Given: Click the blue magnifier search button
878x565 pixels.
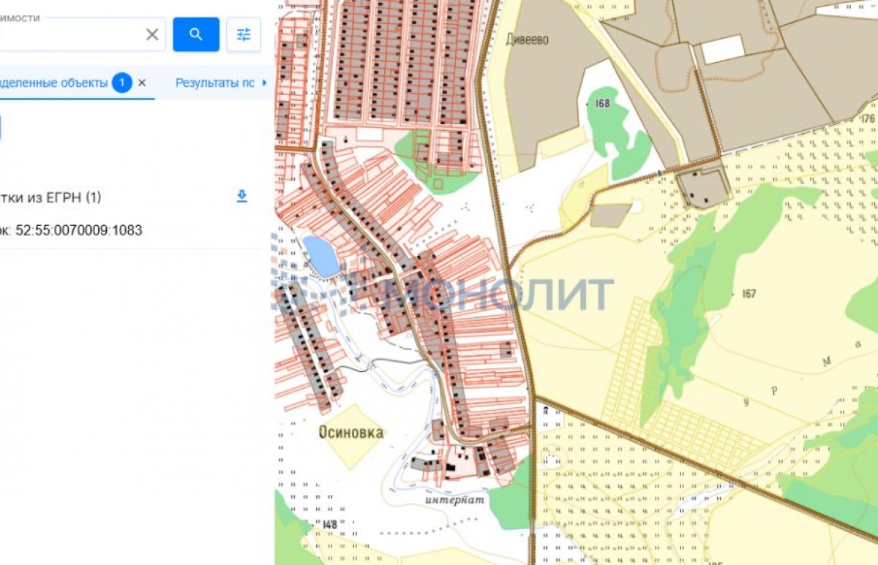Looking at the screenshot, I should pyautogui.click(x=195, y=34).
